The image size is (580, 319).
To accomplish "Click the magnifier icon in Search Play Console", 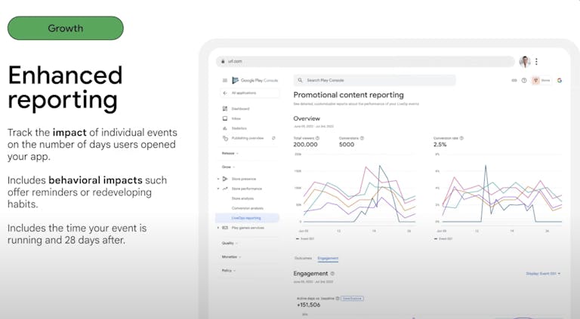I will (300, 80).
